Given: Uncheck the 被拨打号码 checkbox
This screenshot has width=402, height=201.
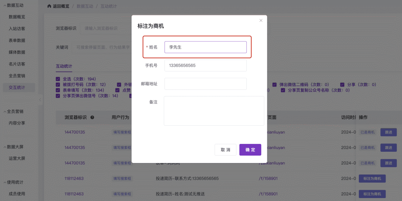Looking at the screenshot, I should point(58,85).
